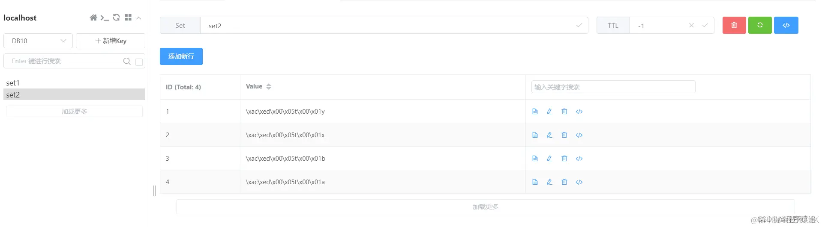Click the green refresh key button
822x227 pixels.
[760, 25]
